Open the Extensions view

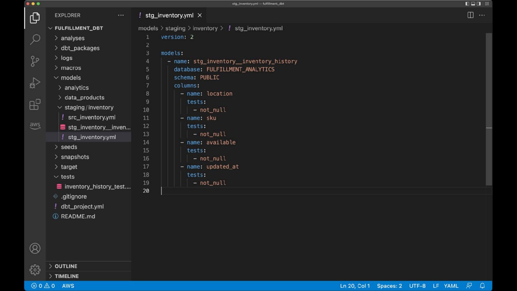[x=35, y=104]
